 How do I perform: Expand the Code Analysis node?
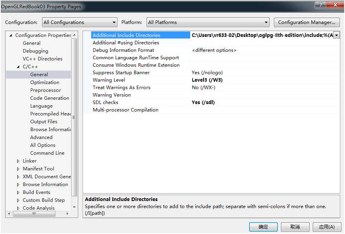pos(18,208)
